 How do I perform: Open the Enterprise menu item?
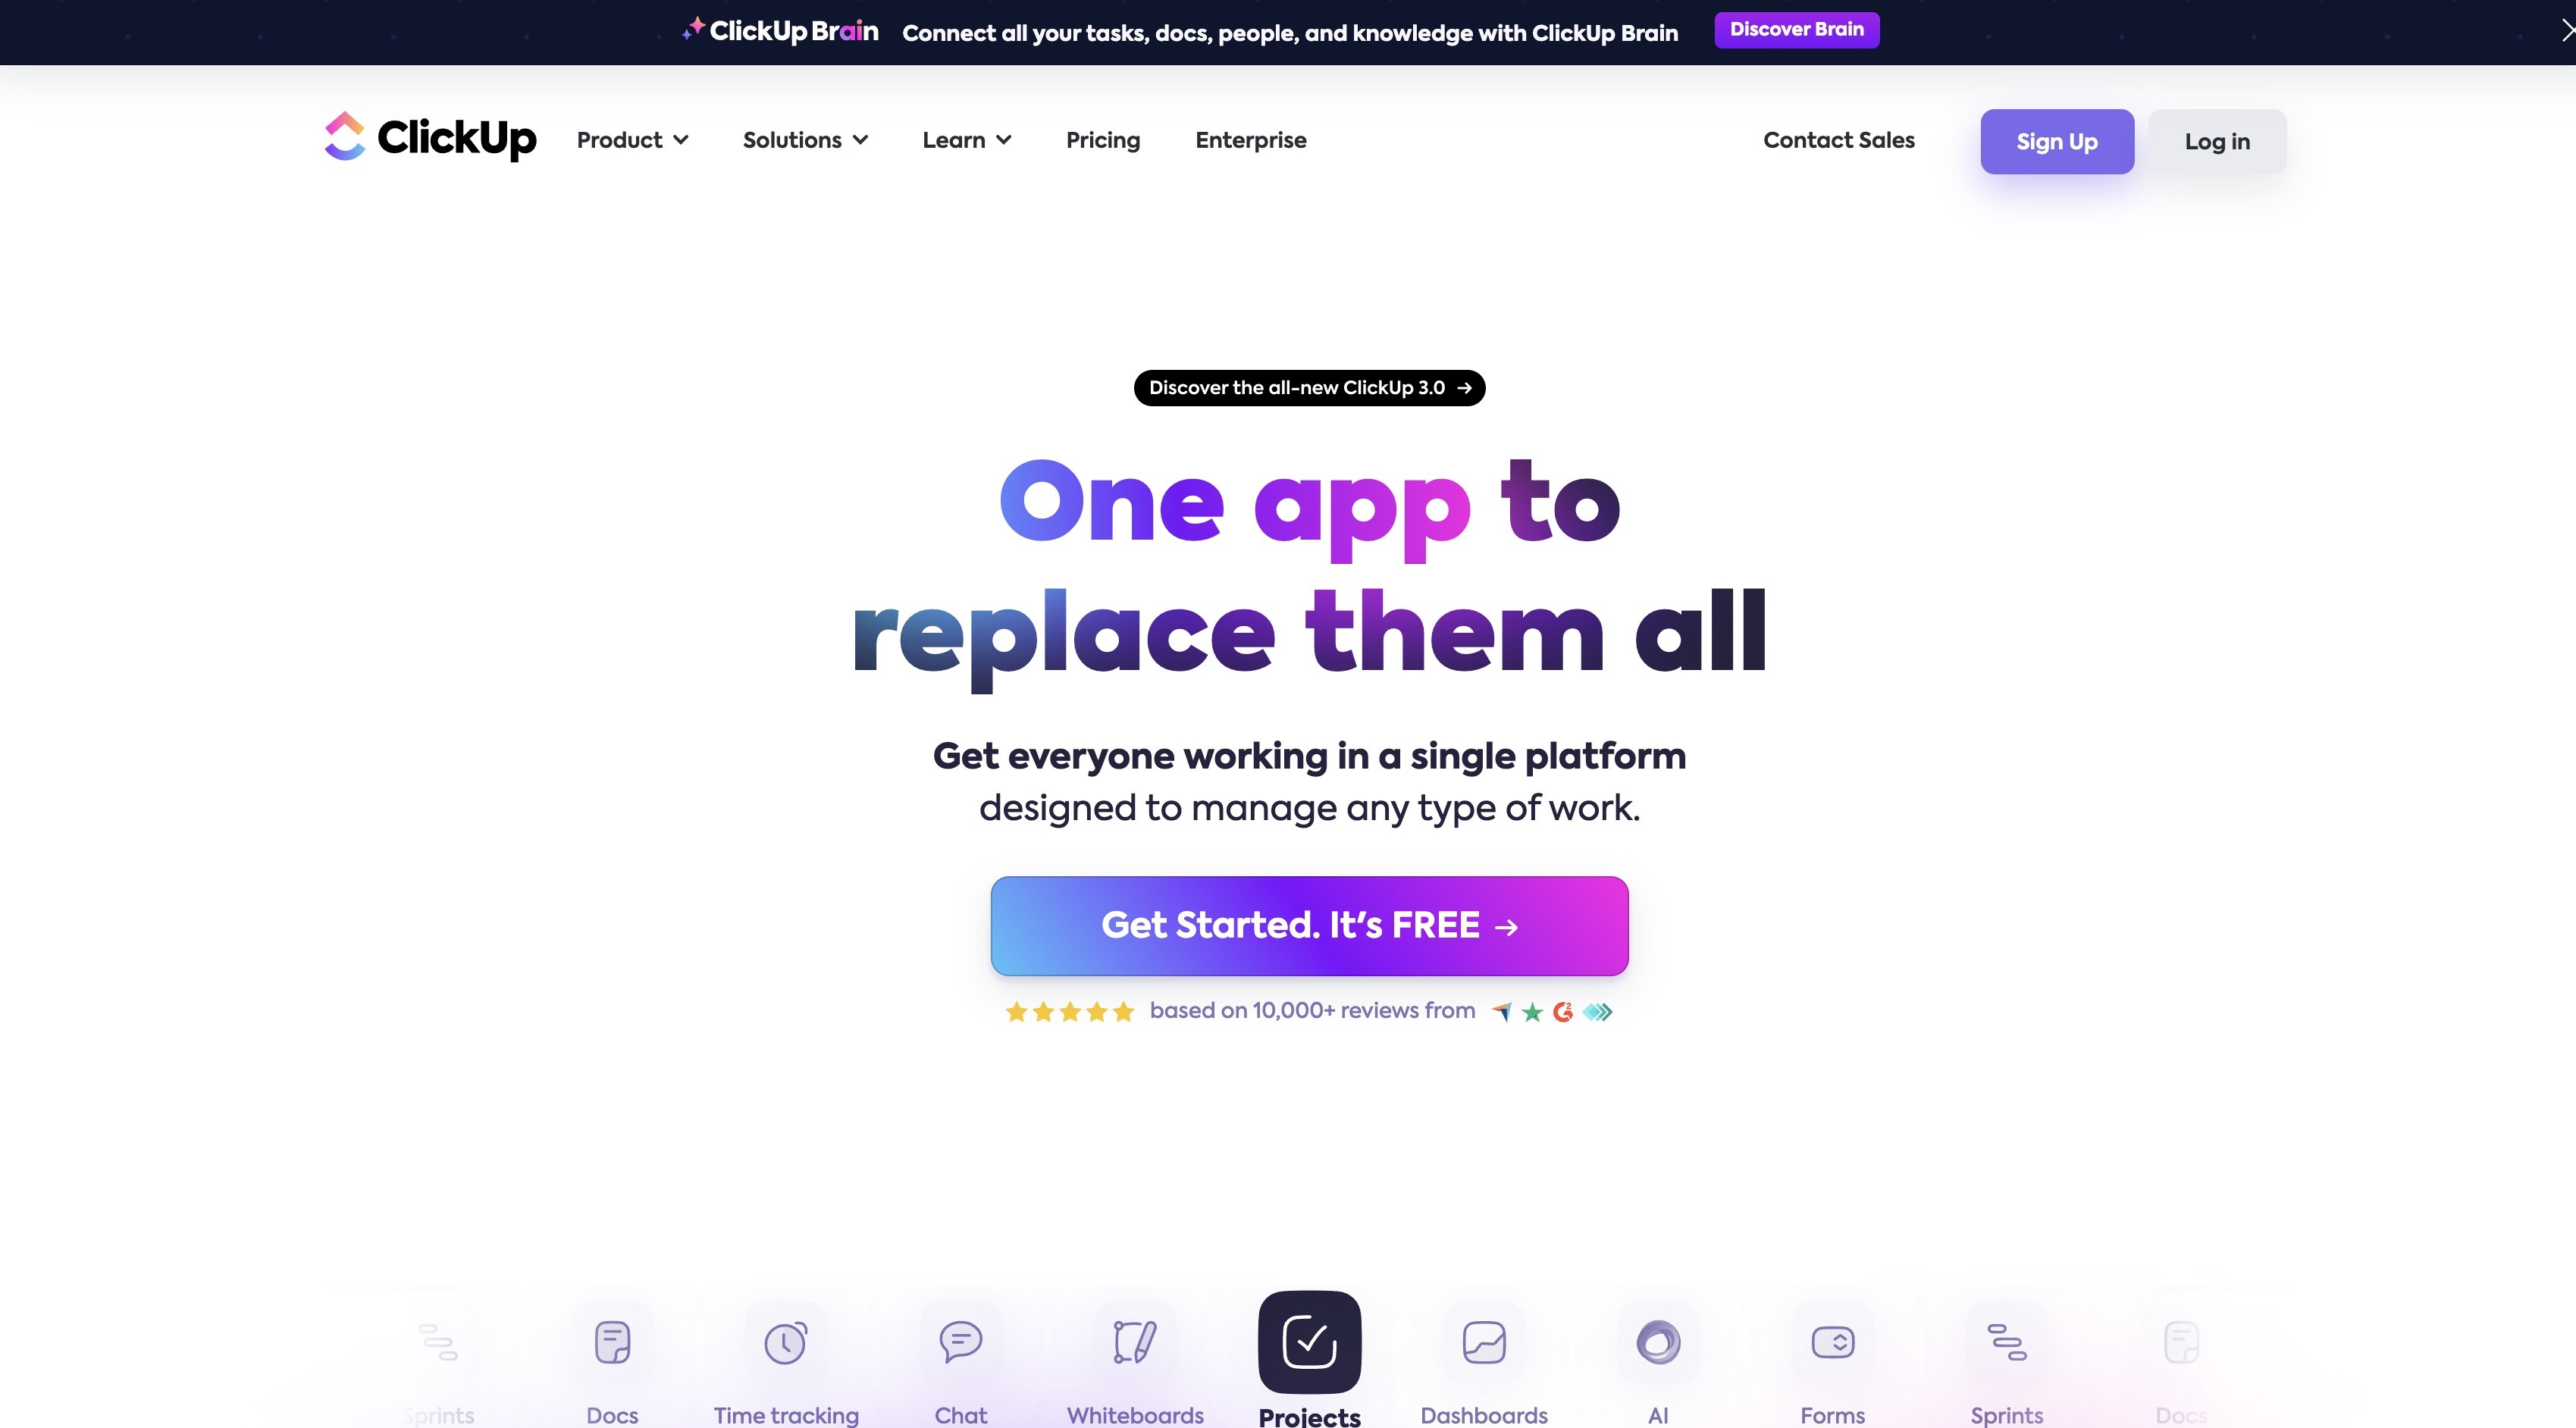[x=1251, y=140]
